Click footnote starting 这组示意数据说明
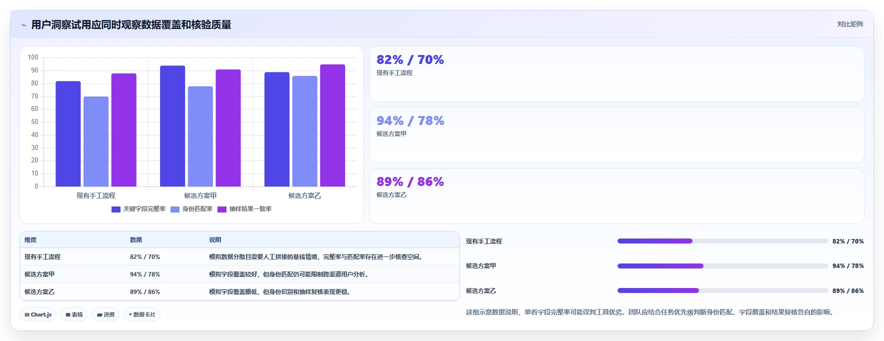This screenshot has height=341, width=884. click(651, 312)
